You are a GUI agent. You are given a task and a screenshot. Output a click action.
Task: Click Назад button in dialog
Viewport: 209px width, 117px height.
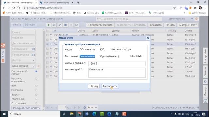point(94,86)
